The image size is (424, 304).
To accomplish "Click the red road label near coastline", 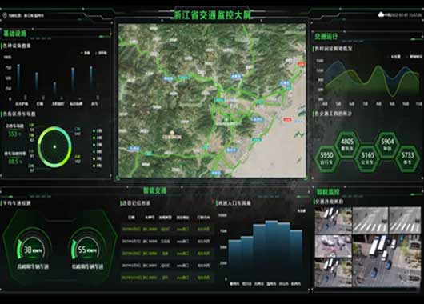I will (x=287, y=119).
